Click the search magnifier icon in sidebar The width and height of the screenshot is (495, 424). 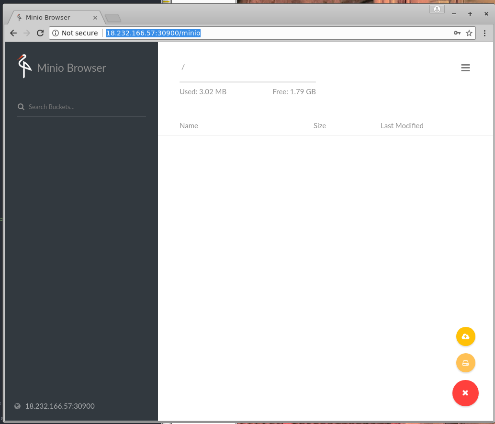21,107
